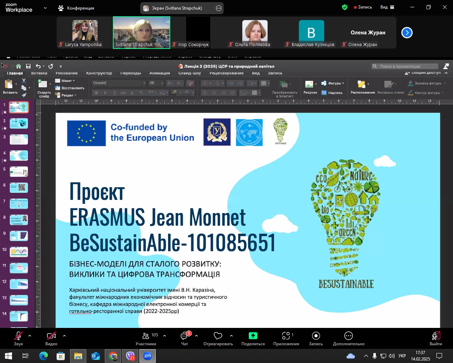
Task: Toggle bold Ж formatting
Action: click(x=96, y=93)
